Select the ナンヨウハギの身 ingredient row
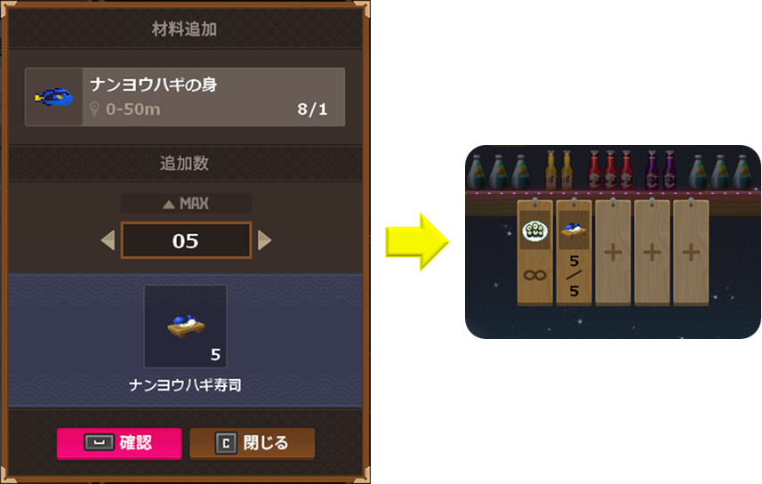Image resolution: width=762 pixels, height=484 pixels. pyautogui.click(x=185, y=97)
